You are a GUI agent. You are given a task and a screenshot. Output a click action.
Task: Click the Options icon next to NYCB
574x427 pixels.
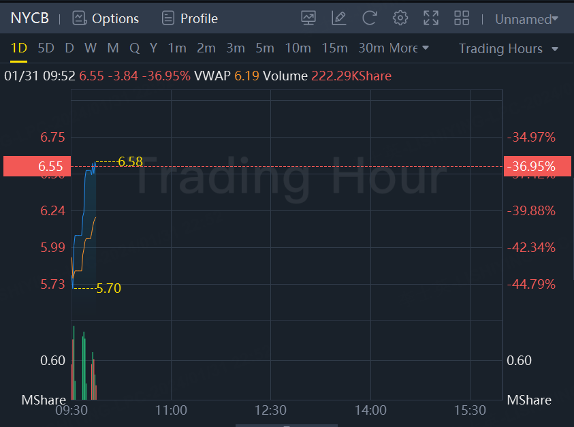point(79,18)
